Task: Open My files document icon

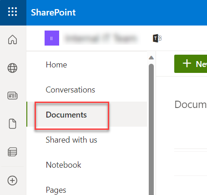Action: pyautogui.click(x=12, y=123)
